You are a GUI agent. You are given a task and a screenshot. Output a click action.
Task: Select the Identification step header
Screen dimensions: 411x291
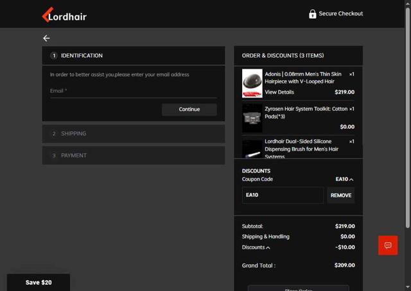[x=134, y=56]
